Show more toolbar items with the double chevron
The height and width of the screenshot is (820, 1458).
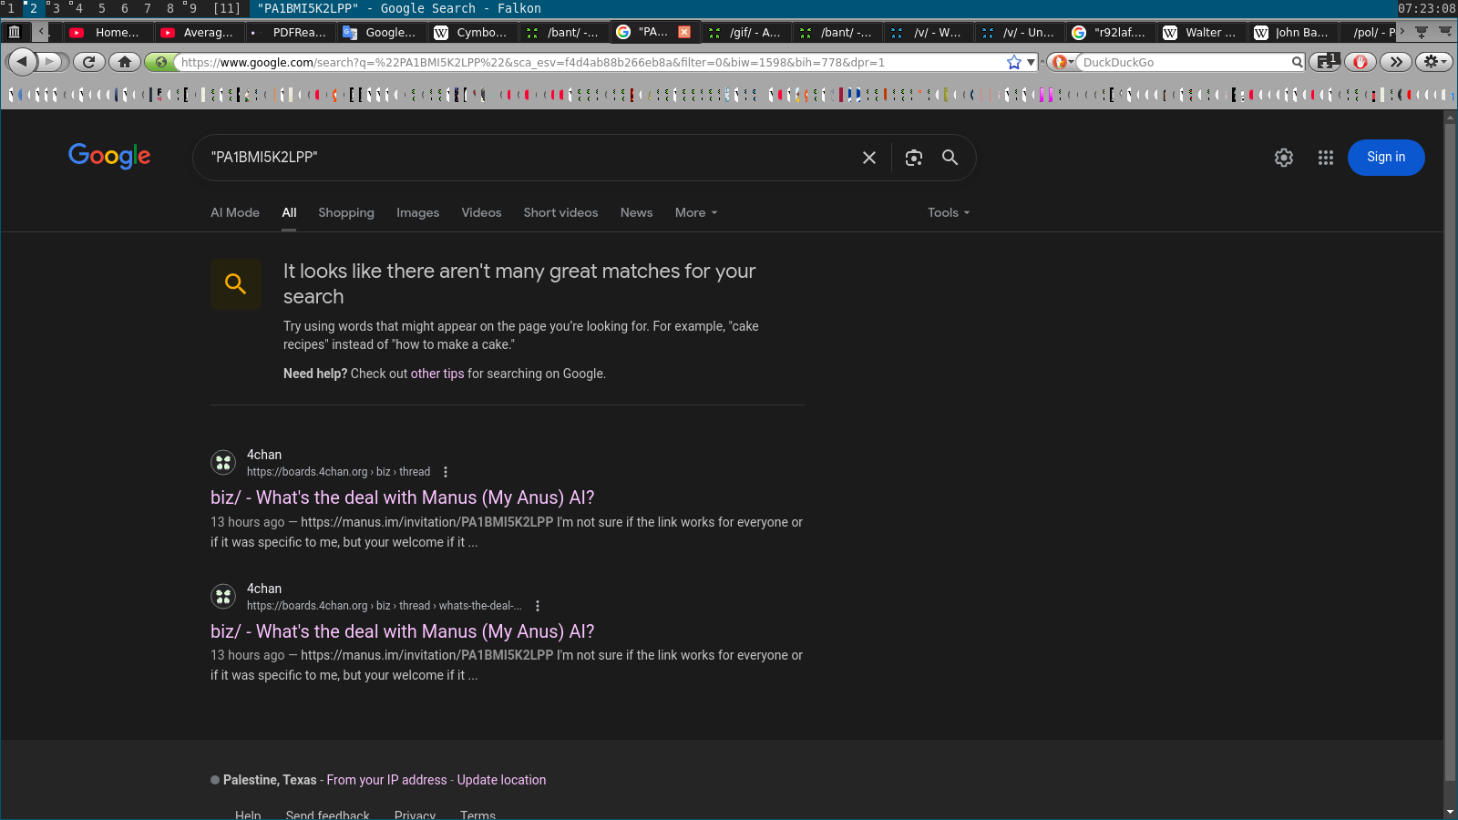pyautogui.click(x=1396, y=62)
